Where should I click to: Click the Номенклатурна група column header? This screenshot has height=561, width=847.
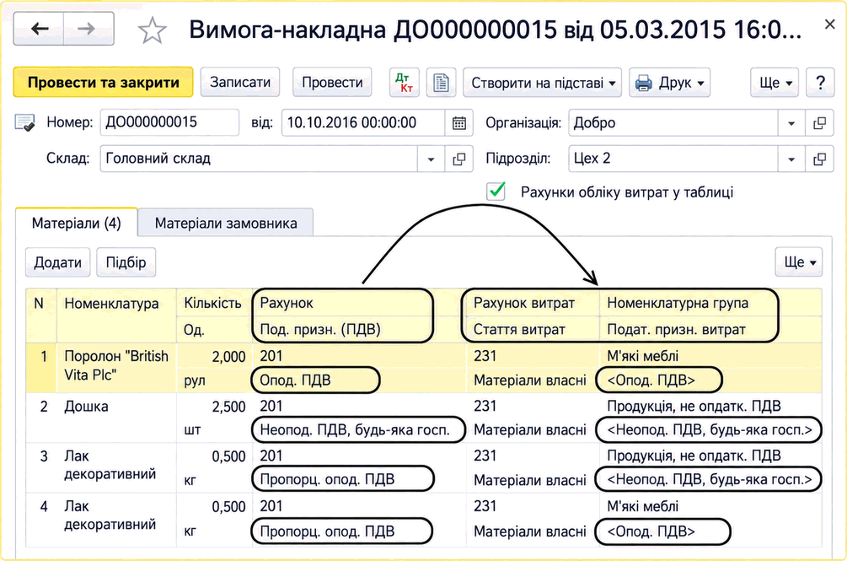[x=710, y=303]
